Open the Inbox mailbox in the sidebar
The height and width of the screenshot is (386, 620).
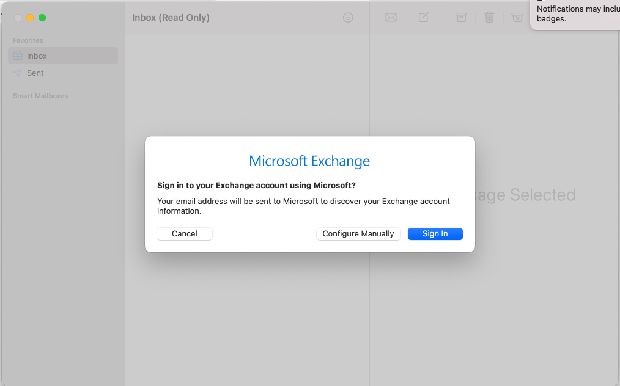[63, 56]
